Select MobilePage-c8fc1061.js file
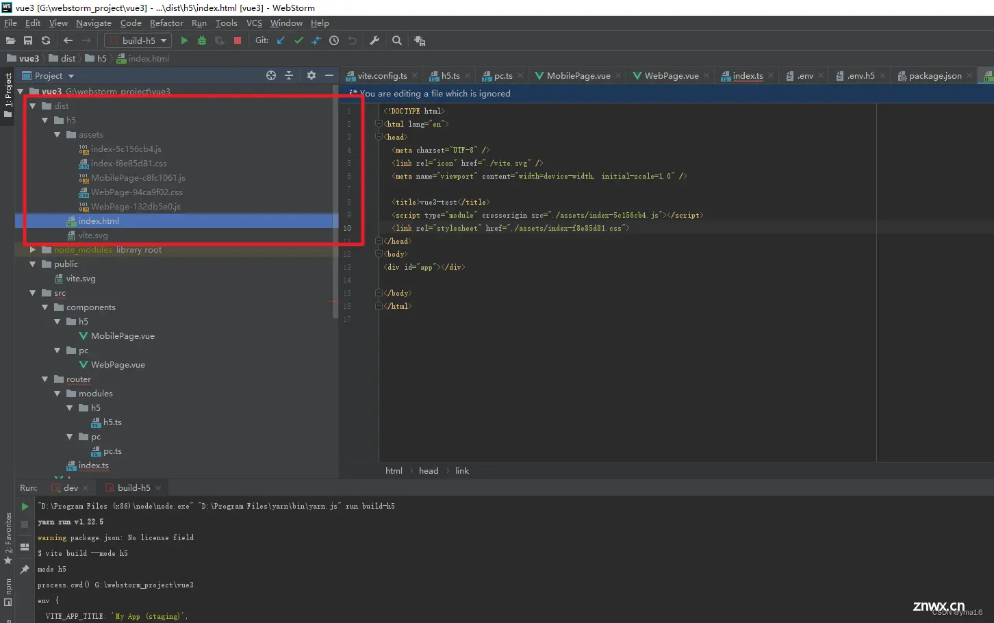 [x=138, y=178]
